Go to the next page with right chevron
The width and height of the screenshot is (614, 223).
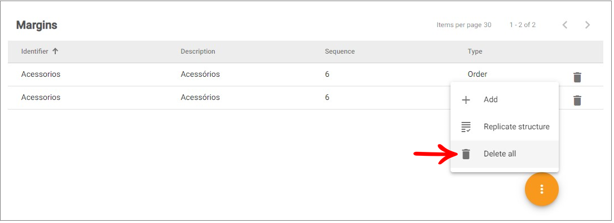[x=588, y=25]
